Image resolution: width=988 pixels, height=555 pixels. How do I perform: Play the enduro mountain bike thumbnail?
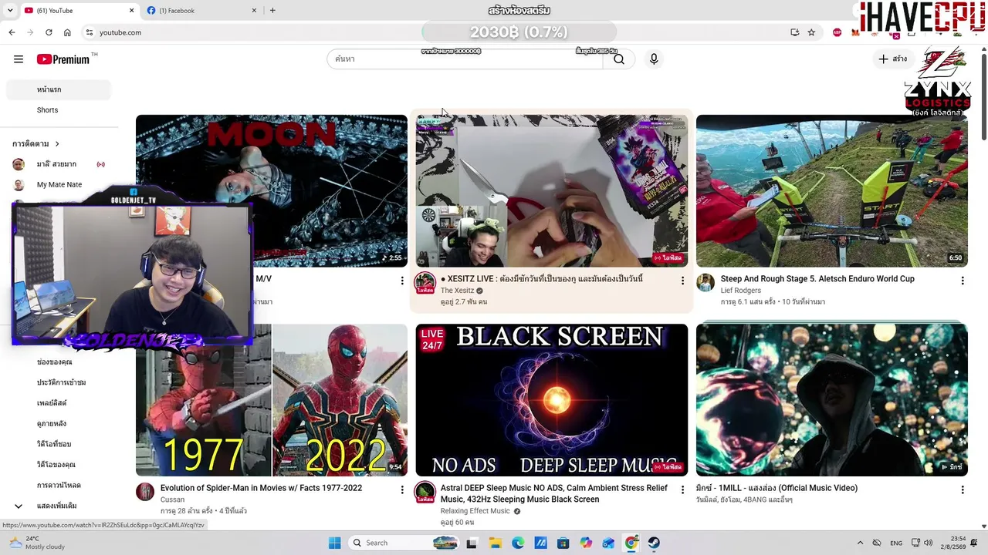click(x=831, y=191)
